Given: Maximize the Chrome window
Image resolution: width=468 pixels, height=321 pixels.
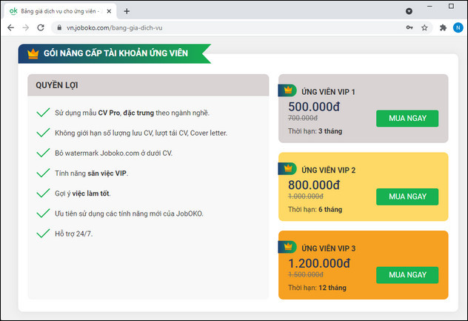Looking at the screenshot, I should tap(451, 6).
